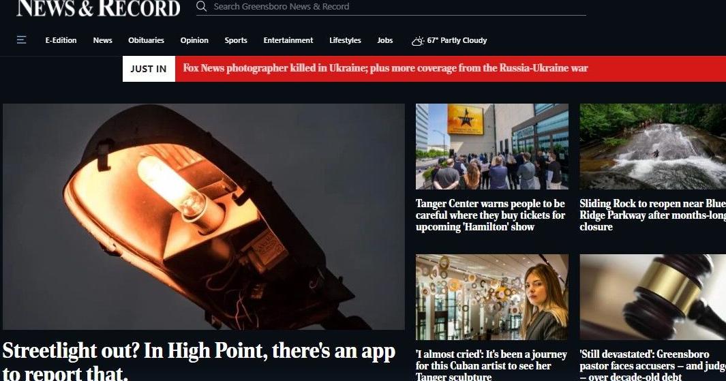Open the Fox News photographer killed headline
The image size is (726, 381).
click(385, 68)
